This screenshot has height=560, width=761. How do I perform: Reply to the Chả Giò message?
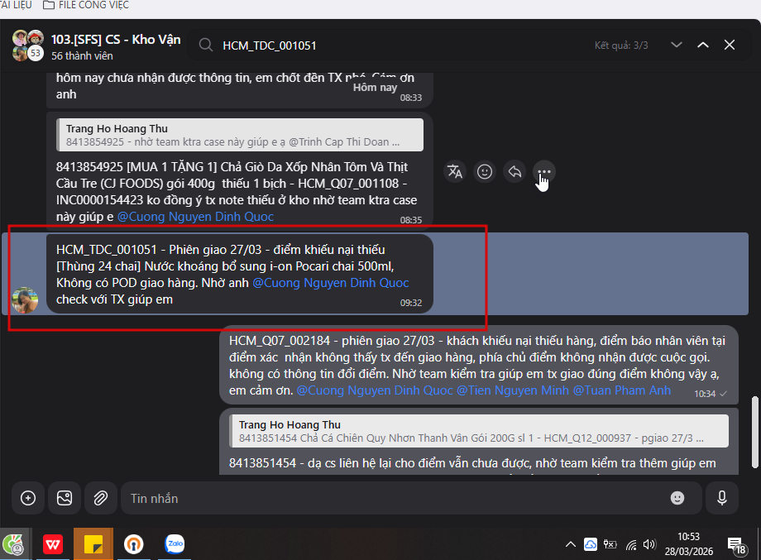click(x=515, y=171)
